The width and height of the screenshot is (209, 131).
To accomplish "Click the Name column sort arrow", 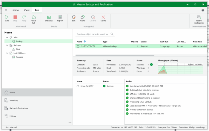I will (85, 42).
